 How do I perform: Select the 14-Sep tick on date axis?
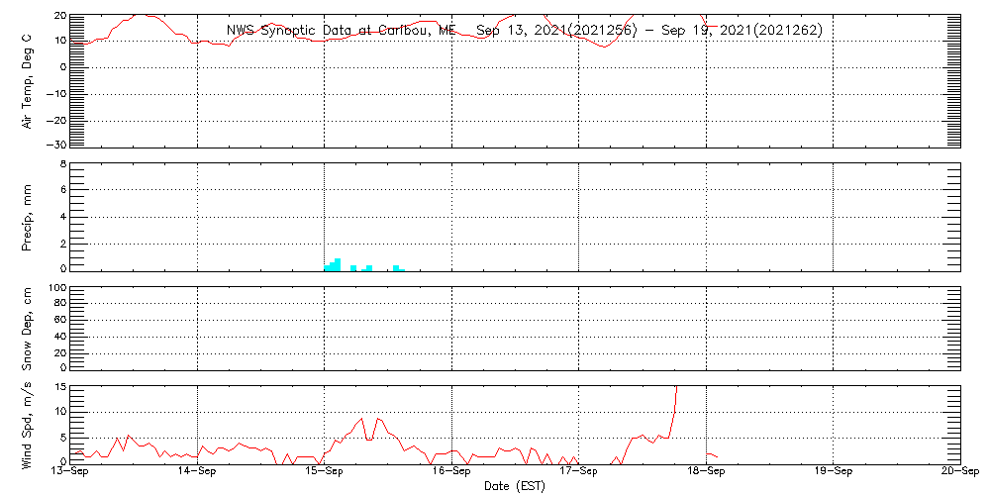197,471
